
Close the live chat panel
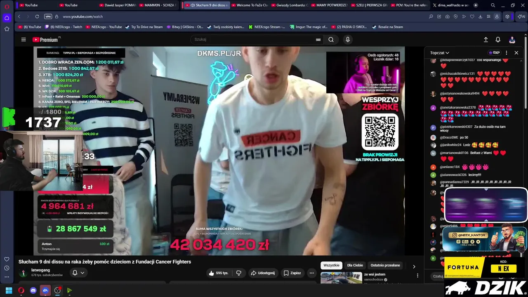(x=516, y=53)
